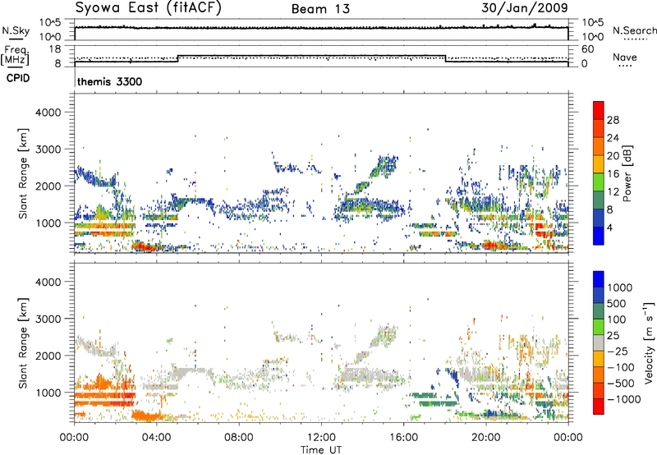Select the 'themis 3300' CPID text
Screen dimensions: 657x455
tap(110, 81)
